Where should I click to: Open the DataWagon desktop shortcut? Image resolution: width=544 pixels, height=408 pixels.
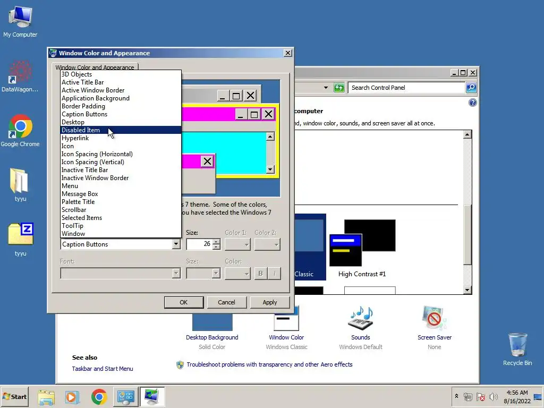[20, 76]
